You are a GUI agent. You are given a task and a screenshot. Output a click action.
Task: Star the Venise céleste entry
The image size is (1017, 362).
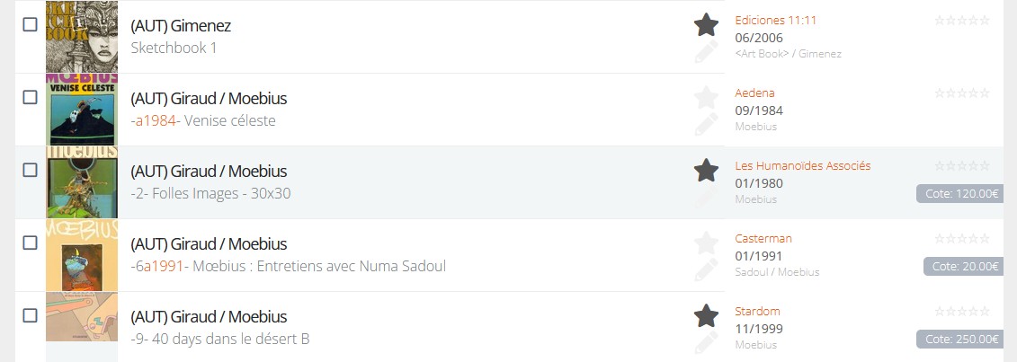pos(706,97)
